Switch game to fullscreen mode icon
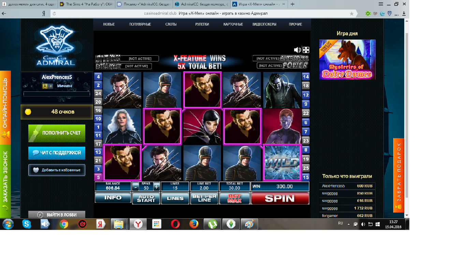Image resolution: width=466 pixels, height=262 pixels. click(306, 50)
